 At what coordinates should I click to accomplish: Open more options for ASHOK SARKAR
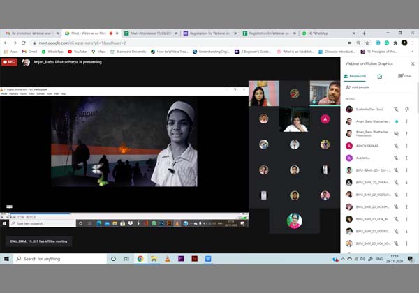coord(406,146)
